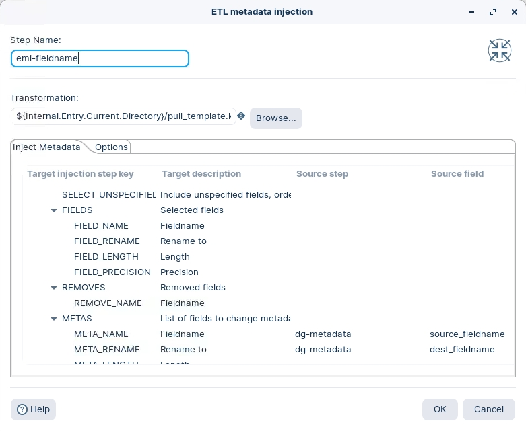Click source_fieldname in Source field column
The image size is (526, 431).
coord(467,334)
